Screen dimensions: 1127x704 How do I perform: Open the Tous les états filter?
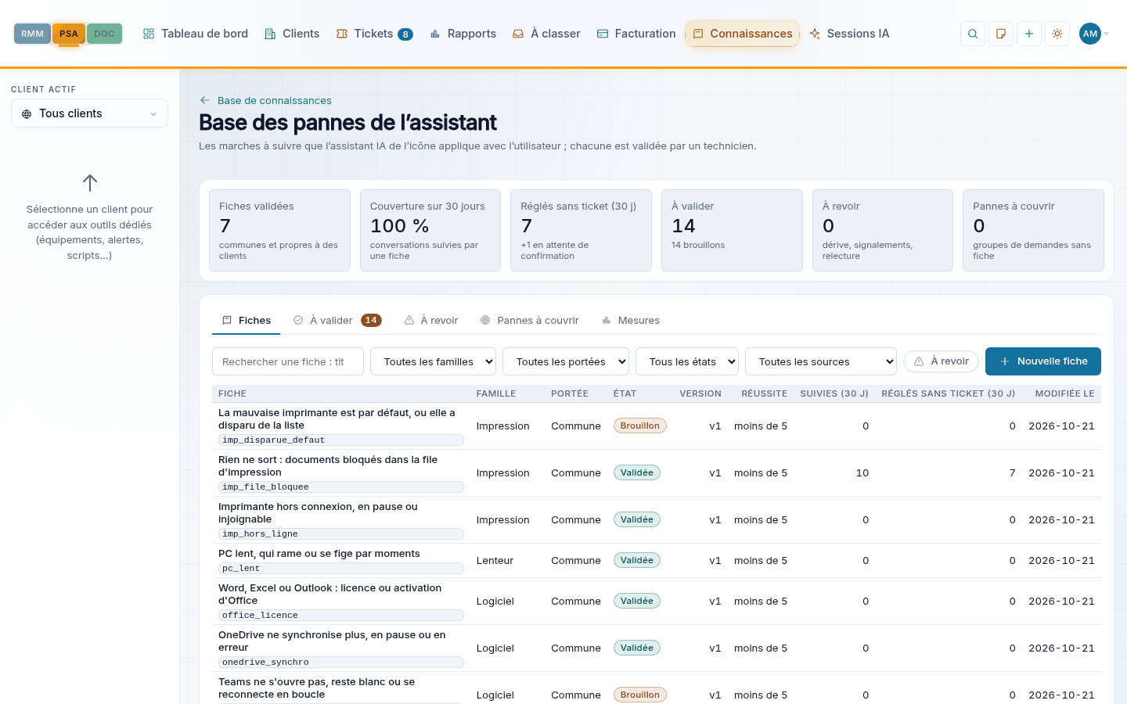(x=687, y=361)
